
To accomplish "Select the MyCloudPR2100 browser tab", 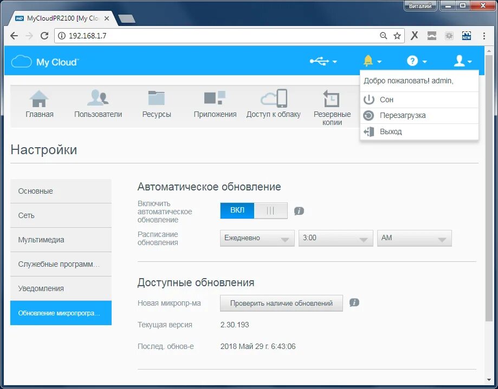I will (63, 18).
